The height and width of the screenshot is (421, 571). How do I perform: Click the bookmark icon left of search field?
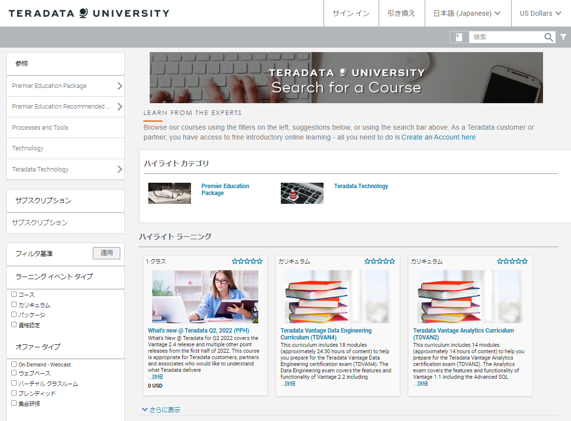coord(460,37)
